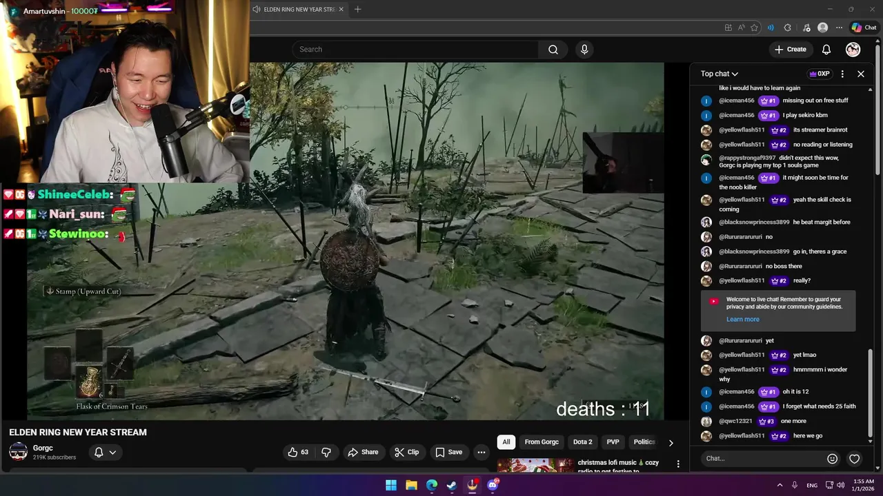Click the blue sound-wave extension icon

coord(771,28)
